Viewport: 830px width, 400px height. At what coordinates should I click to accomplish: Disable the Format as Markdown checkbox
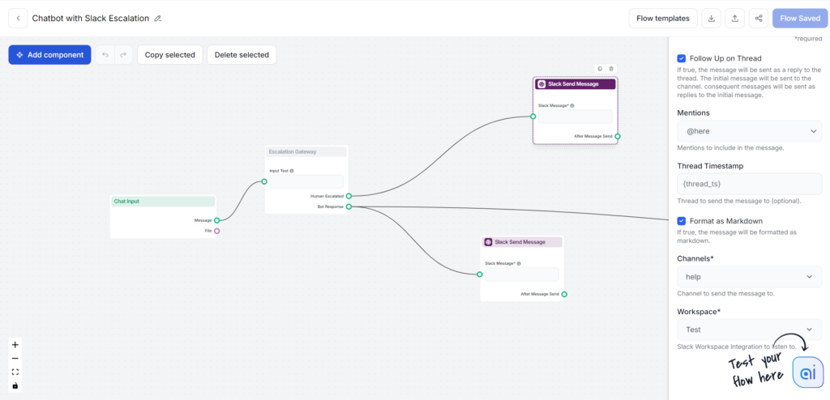tap(682, 221)
